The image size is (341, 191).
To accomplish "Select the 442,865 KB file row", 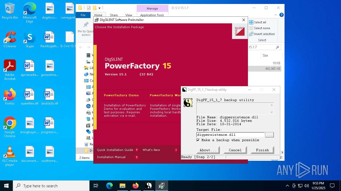I will pos(265,69).
